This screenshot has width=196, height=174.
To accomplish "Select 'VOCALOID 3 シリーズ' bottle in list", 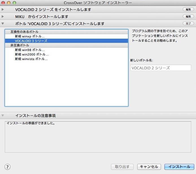I will pyautogui.click(x=66, y=41).
